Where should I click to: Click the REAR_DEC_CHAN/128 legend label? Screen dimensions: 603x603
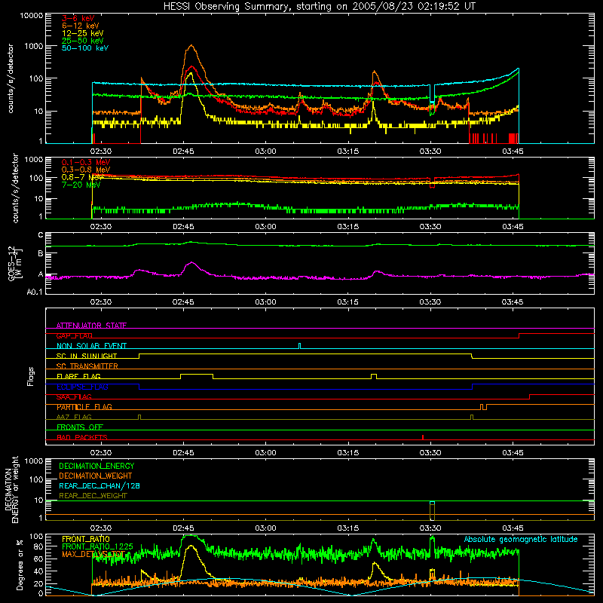pos(99,486)
